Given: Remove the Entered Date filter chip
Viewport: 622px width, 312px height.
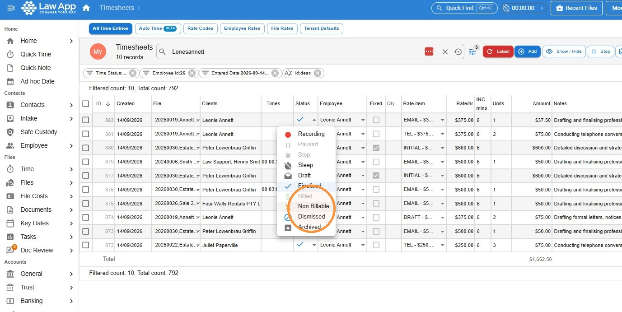Looking at the screenshot, I should pos(275,73).
